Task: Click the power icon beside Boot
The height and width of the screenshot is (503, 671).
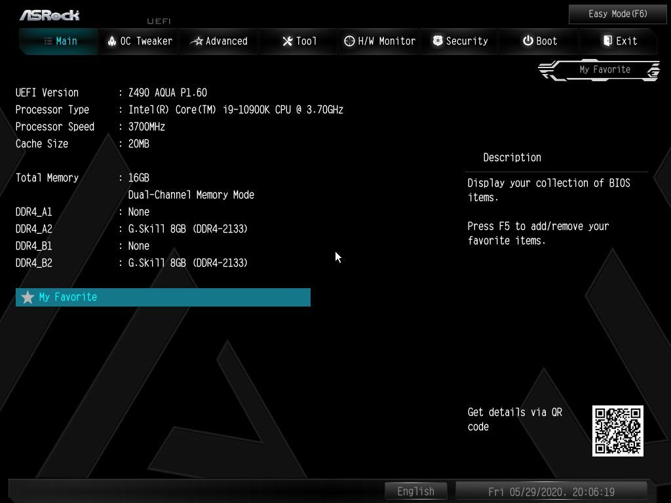Action: tap(528, 41)
